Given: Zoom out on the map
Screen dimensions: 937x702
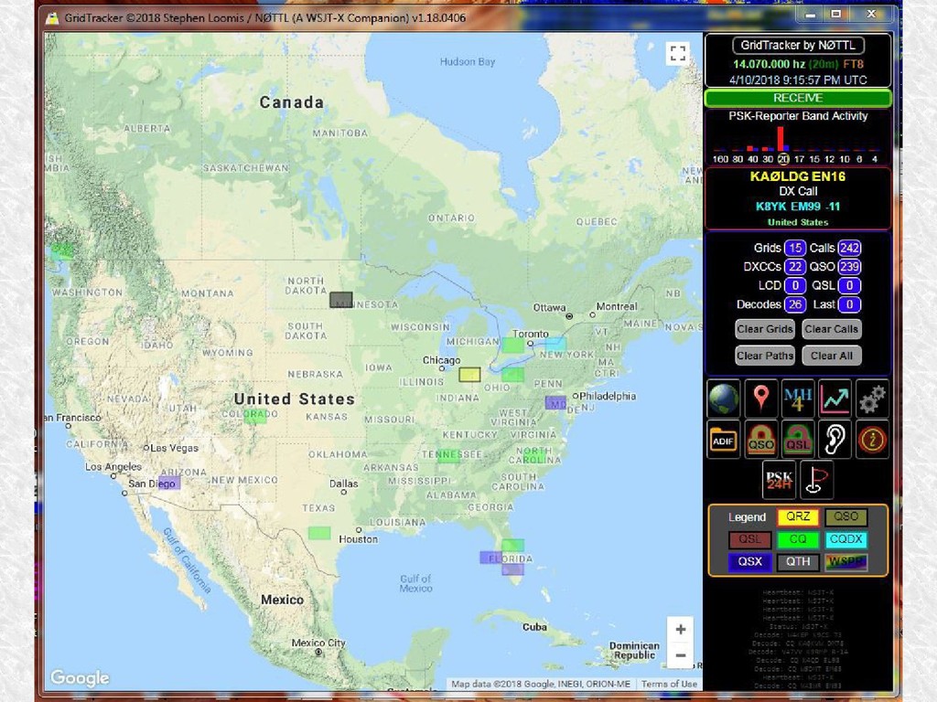Looking at the screenshot, I should pyautogui.click(x=680, y=655).
